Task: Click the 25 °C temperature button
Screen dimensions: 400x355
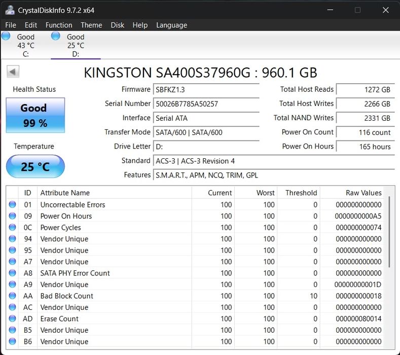Action: pos(35,166)
